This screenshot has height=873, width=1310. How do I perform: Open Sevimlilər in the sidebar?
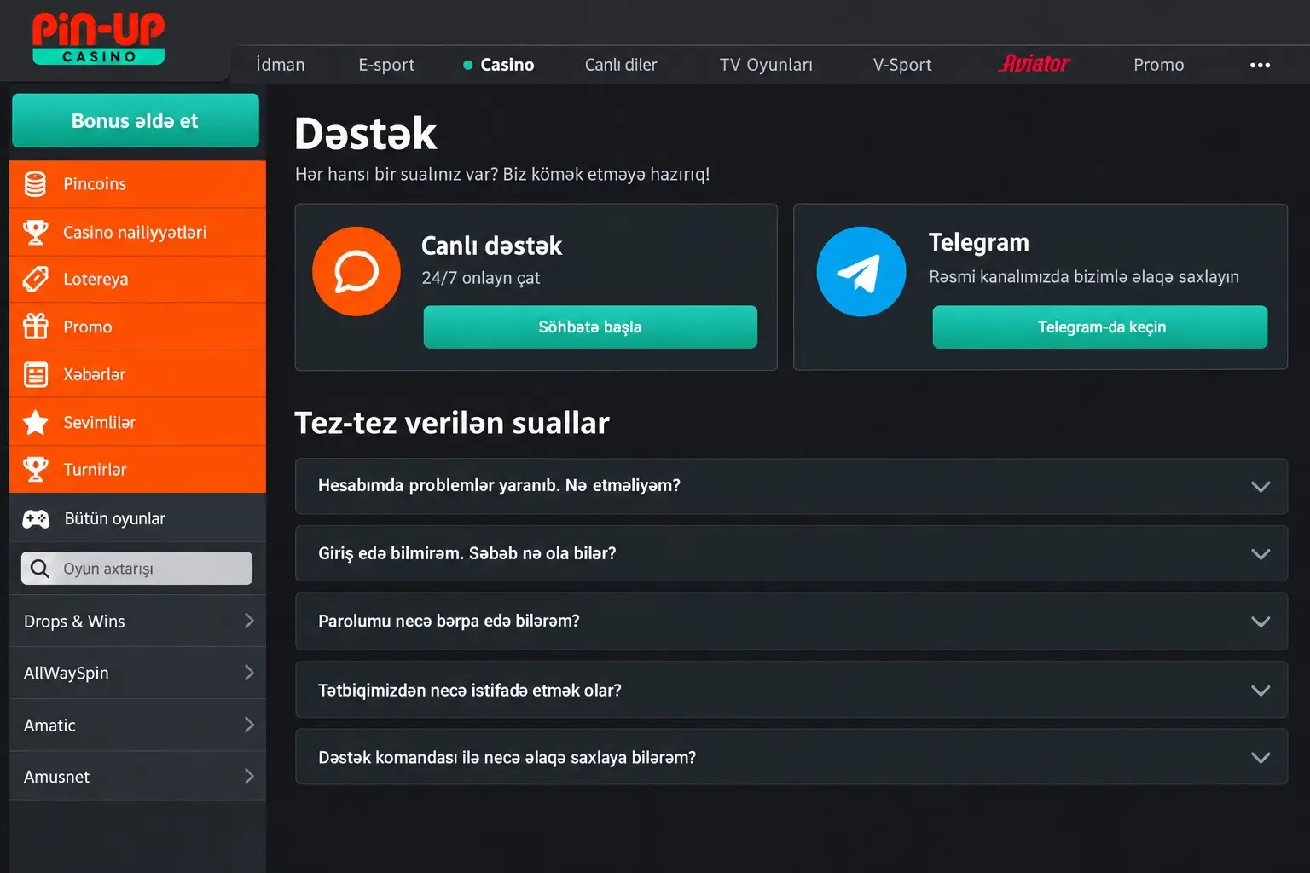tap(137, 422)
